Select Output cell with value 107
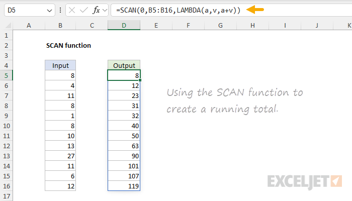 pyautogui.click(x=124, y=176)
